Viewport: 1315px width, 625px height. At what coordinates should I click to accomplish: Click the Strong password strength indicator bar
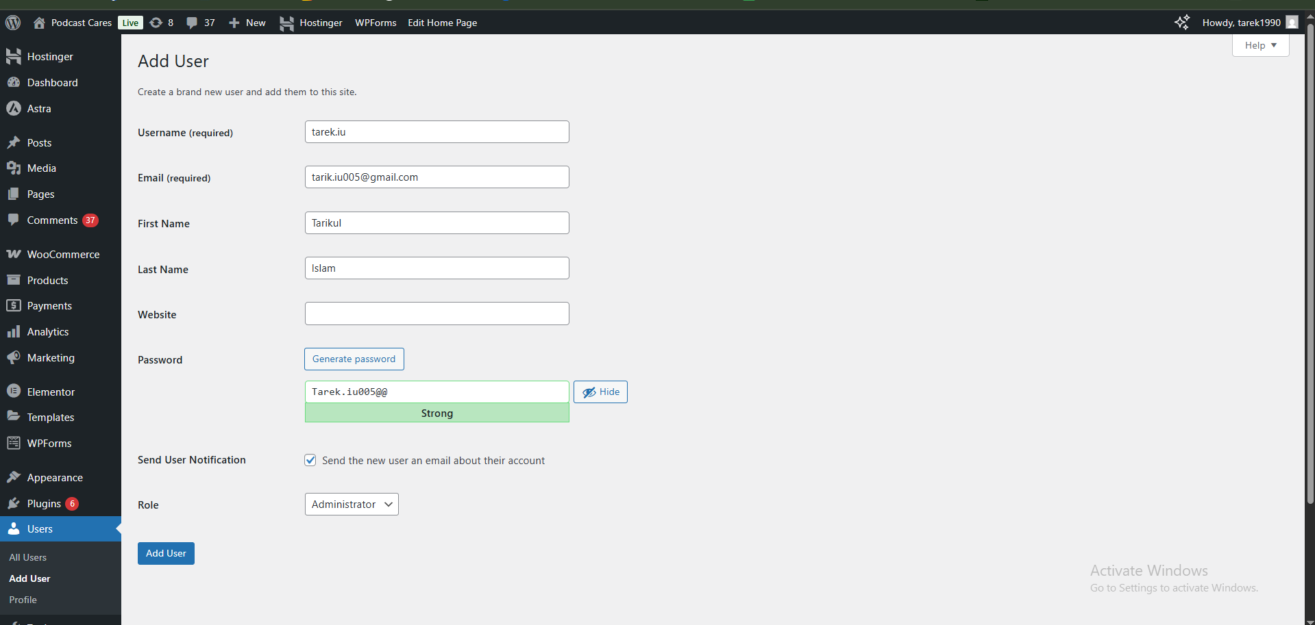click(437, 413)
